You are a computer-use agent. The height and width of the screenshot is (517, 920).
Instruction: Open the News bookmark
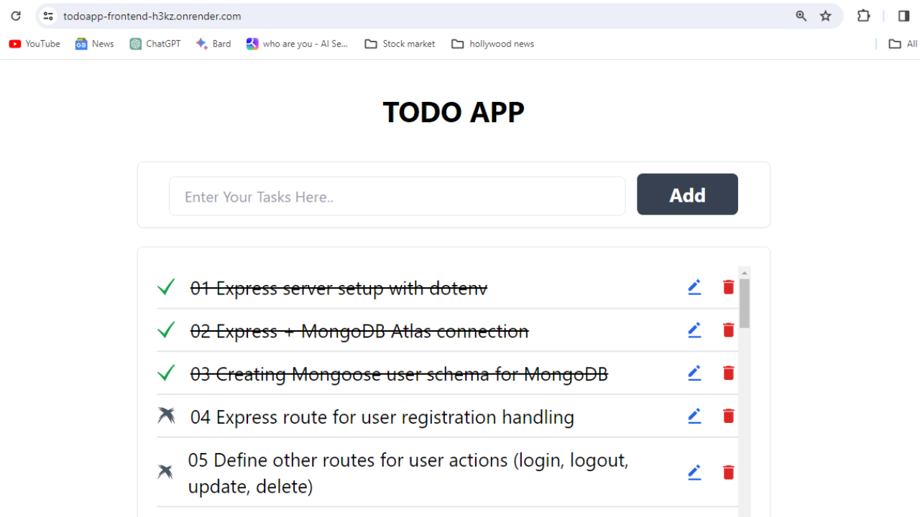(95, 44)
